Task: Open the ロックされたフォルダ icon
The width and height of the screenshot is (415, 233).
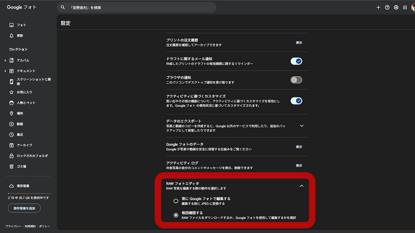Action: click(x=12, y=156)
